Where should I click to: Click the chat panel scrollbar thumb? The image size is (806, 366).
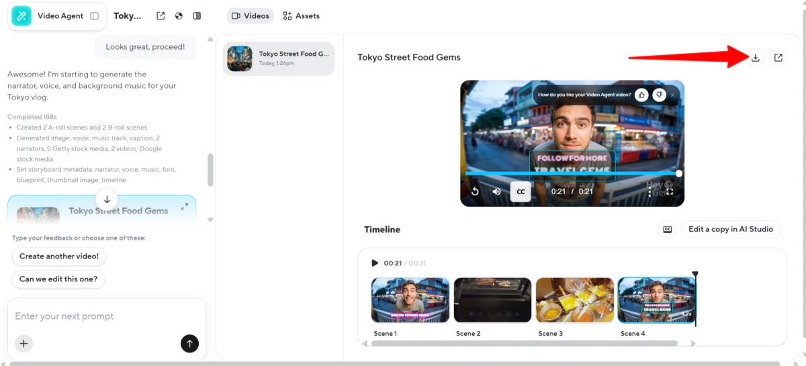[210, 170]
